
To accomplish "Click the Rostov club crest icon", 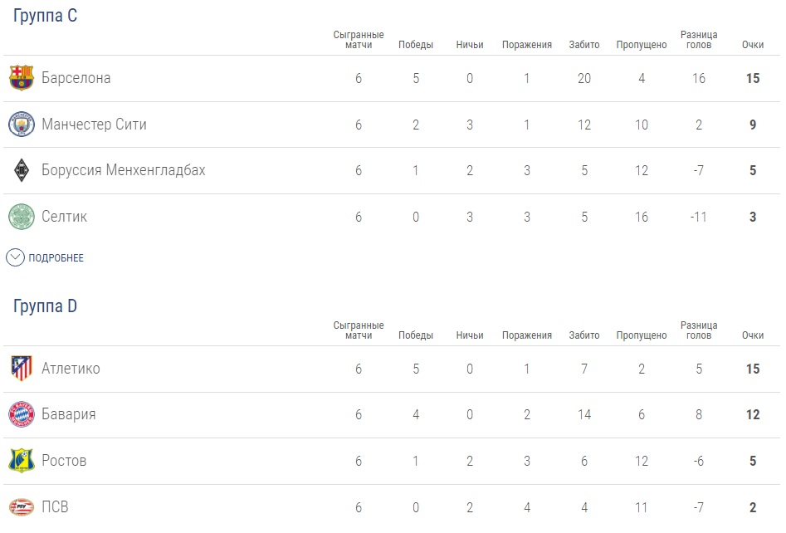I will [x=22, y=461].
